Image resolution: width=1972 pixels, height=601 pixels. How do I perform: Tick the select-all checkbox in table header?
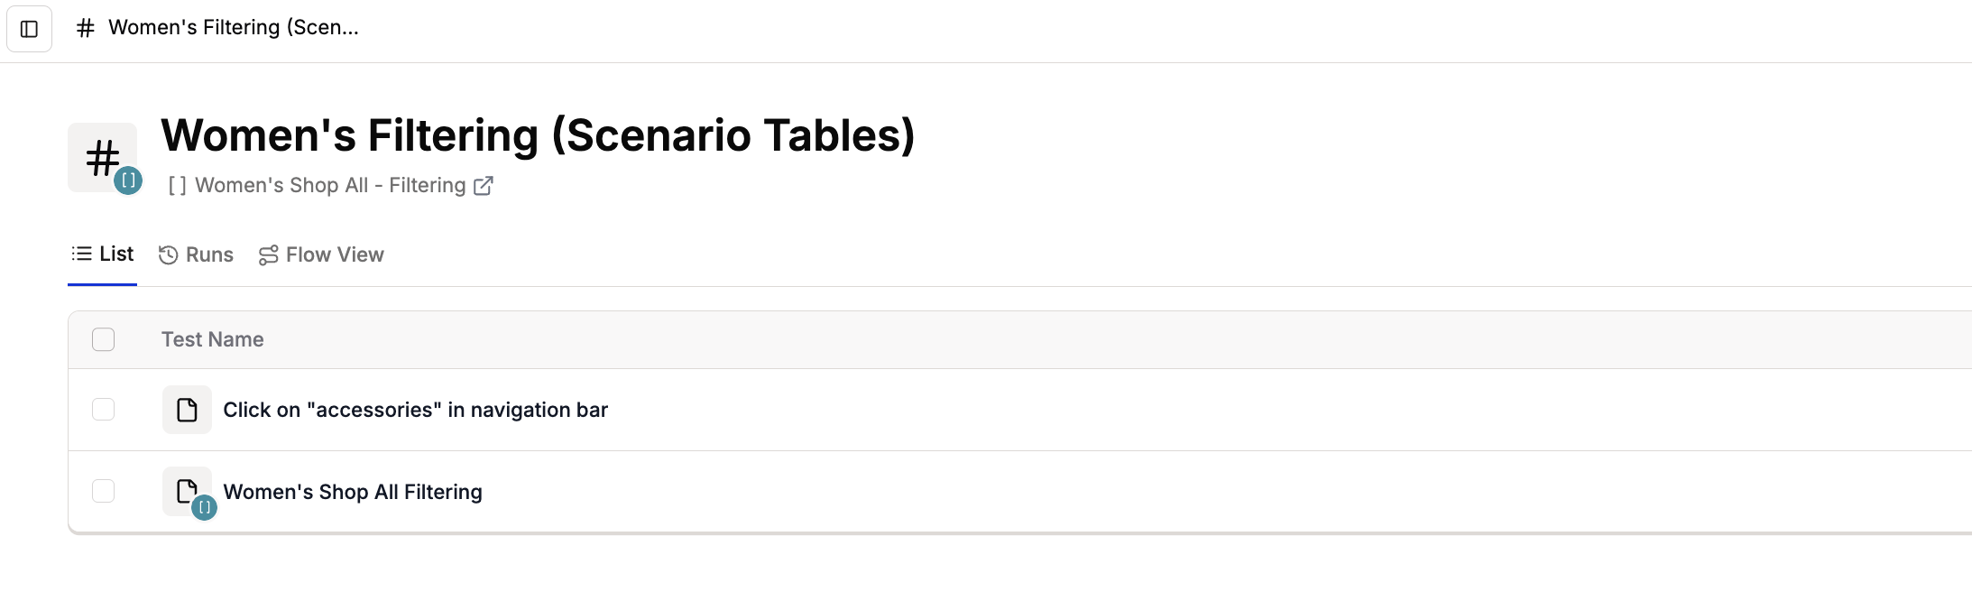[104, 339]
